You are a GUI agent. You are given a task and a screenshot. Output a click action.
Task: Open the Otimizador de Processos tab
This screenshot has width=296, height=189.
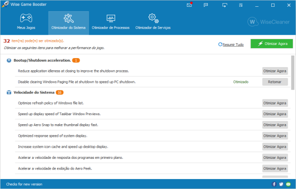click(x=111, y=23)
